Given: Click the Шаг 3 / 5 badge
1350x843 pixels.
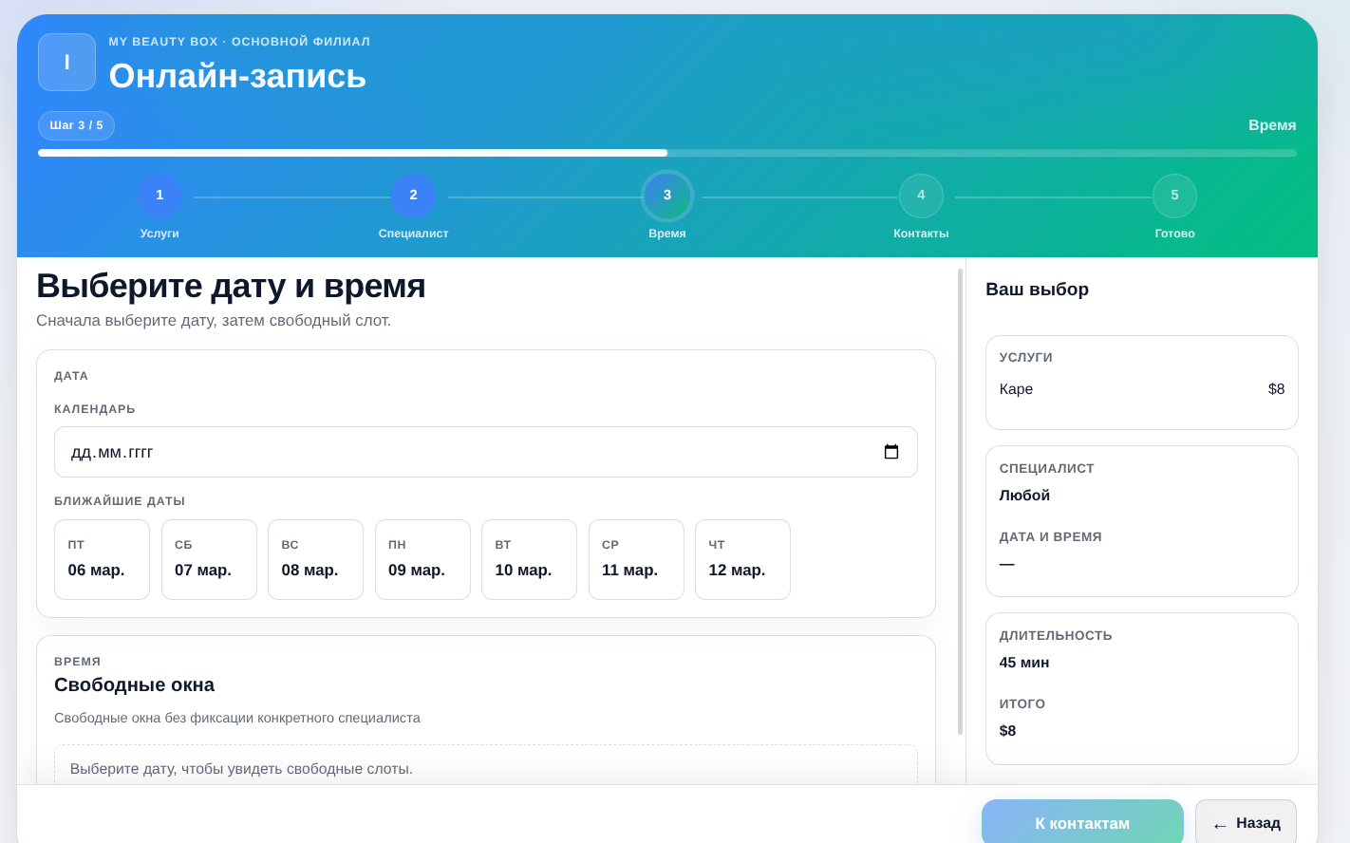Looking at the screenshot, I should [x=76, y=125].
